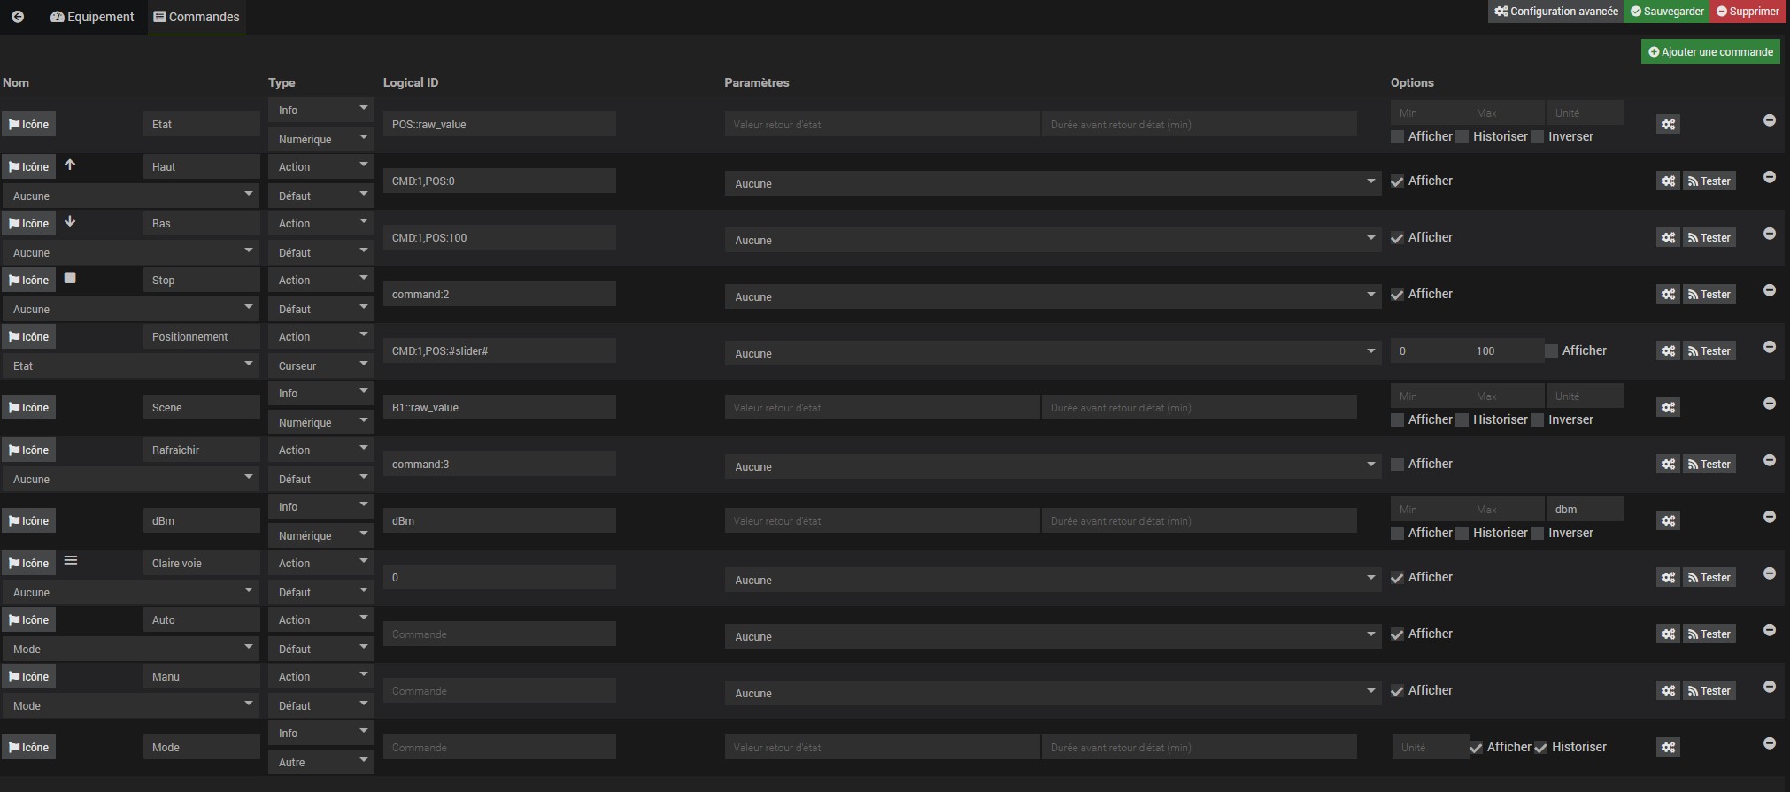Uncheck Afficher for the Haut command
The width and height of the screenshot is (1790, 792).
click(x=1397, y=181)
